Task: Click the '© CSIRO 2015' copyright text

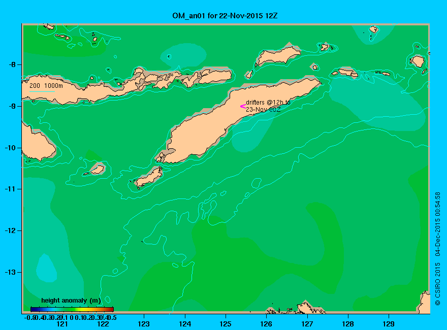Action: coord(437,284)
